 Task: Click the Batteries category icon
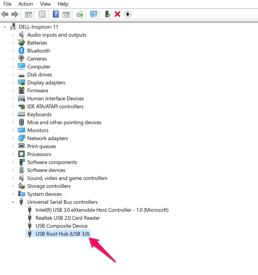tap(21, 42)
